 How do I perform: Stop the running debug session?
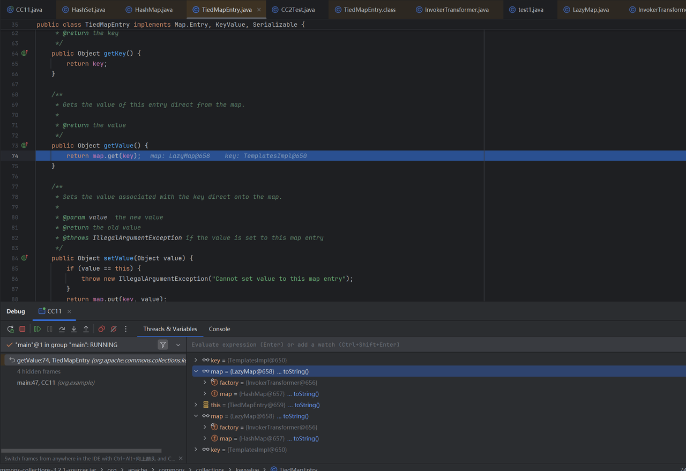(23, 329)
